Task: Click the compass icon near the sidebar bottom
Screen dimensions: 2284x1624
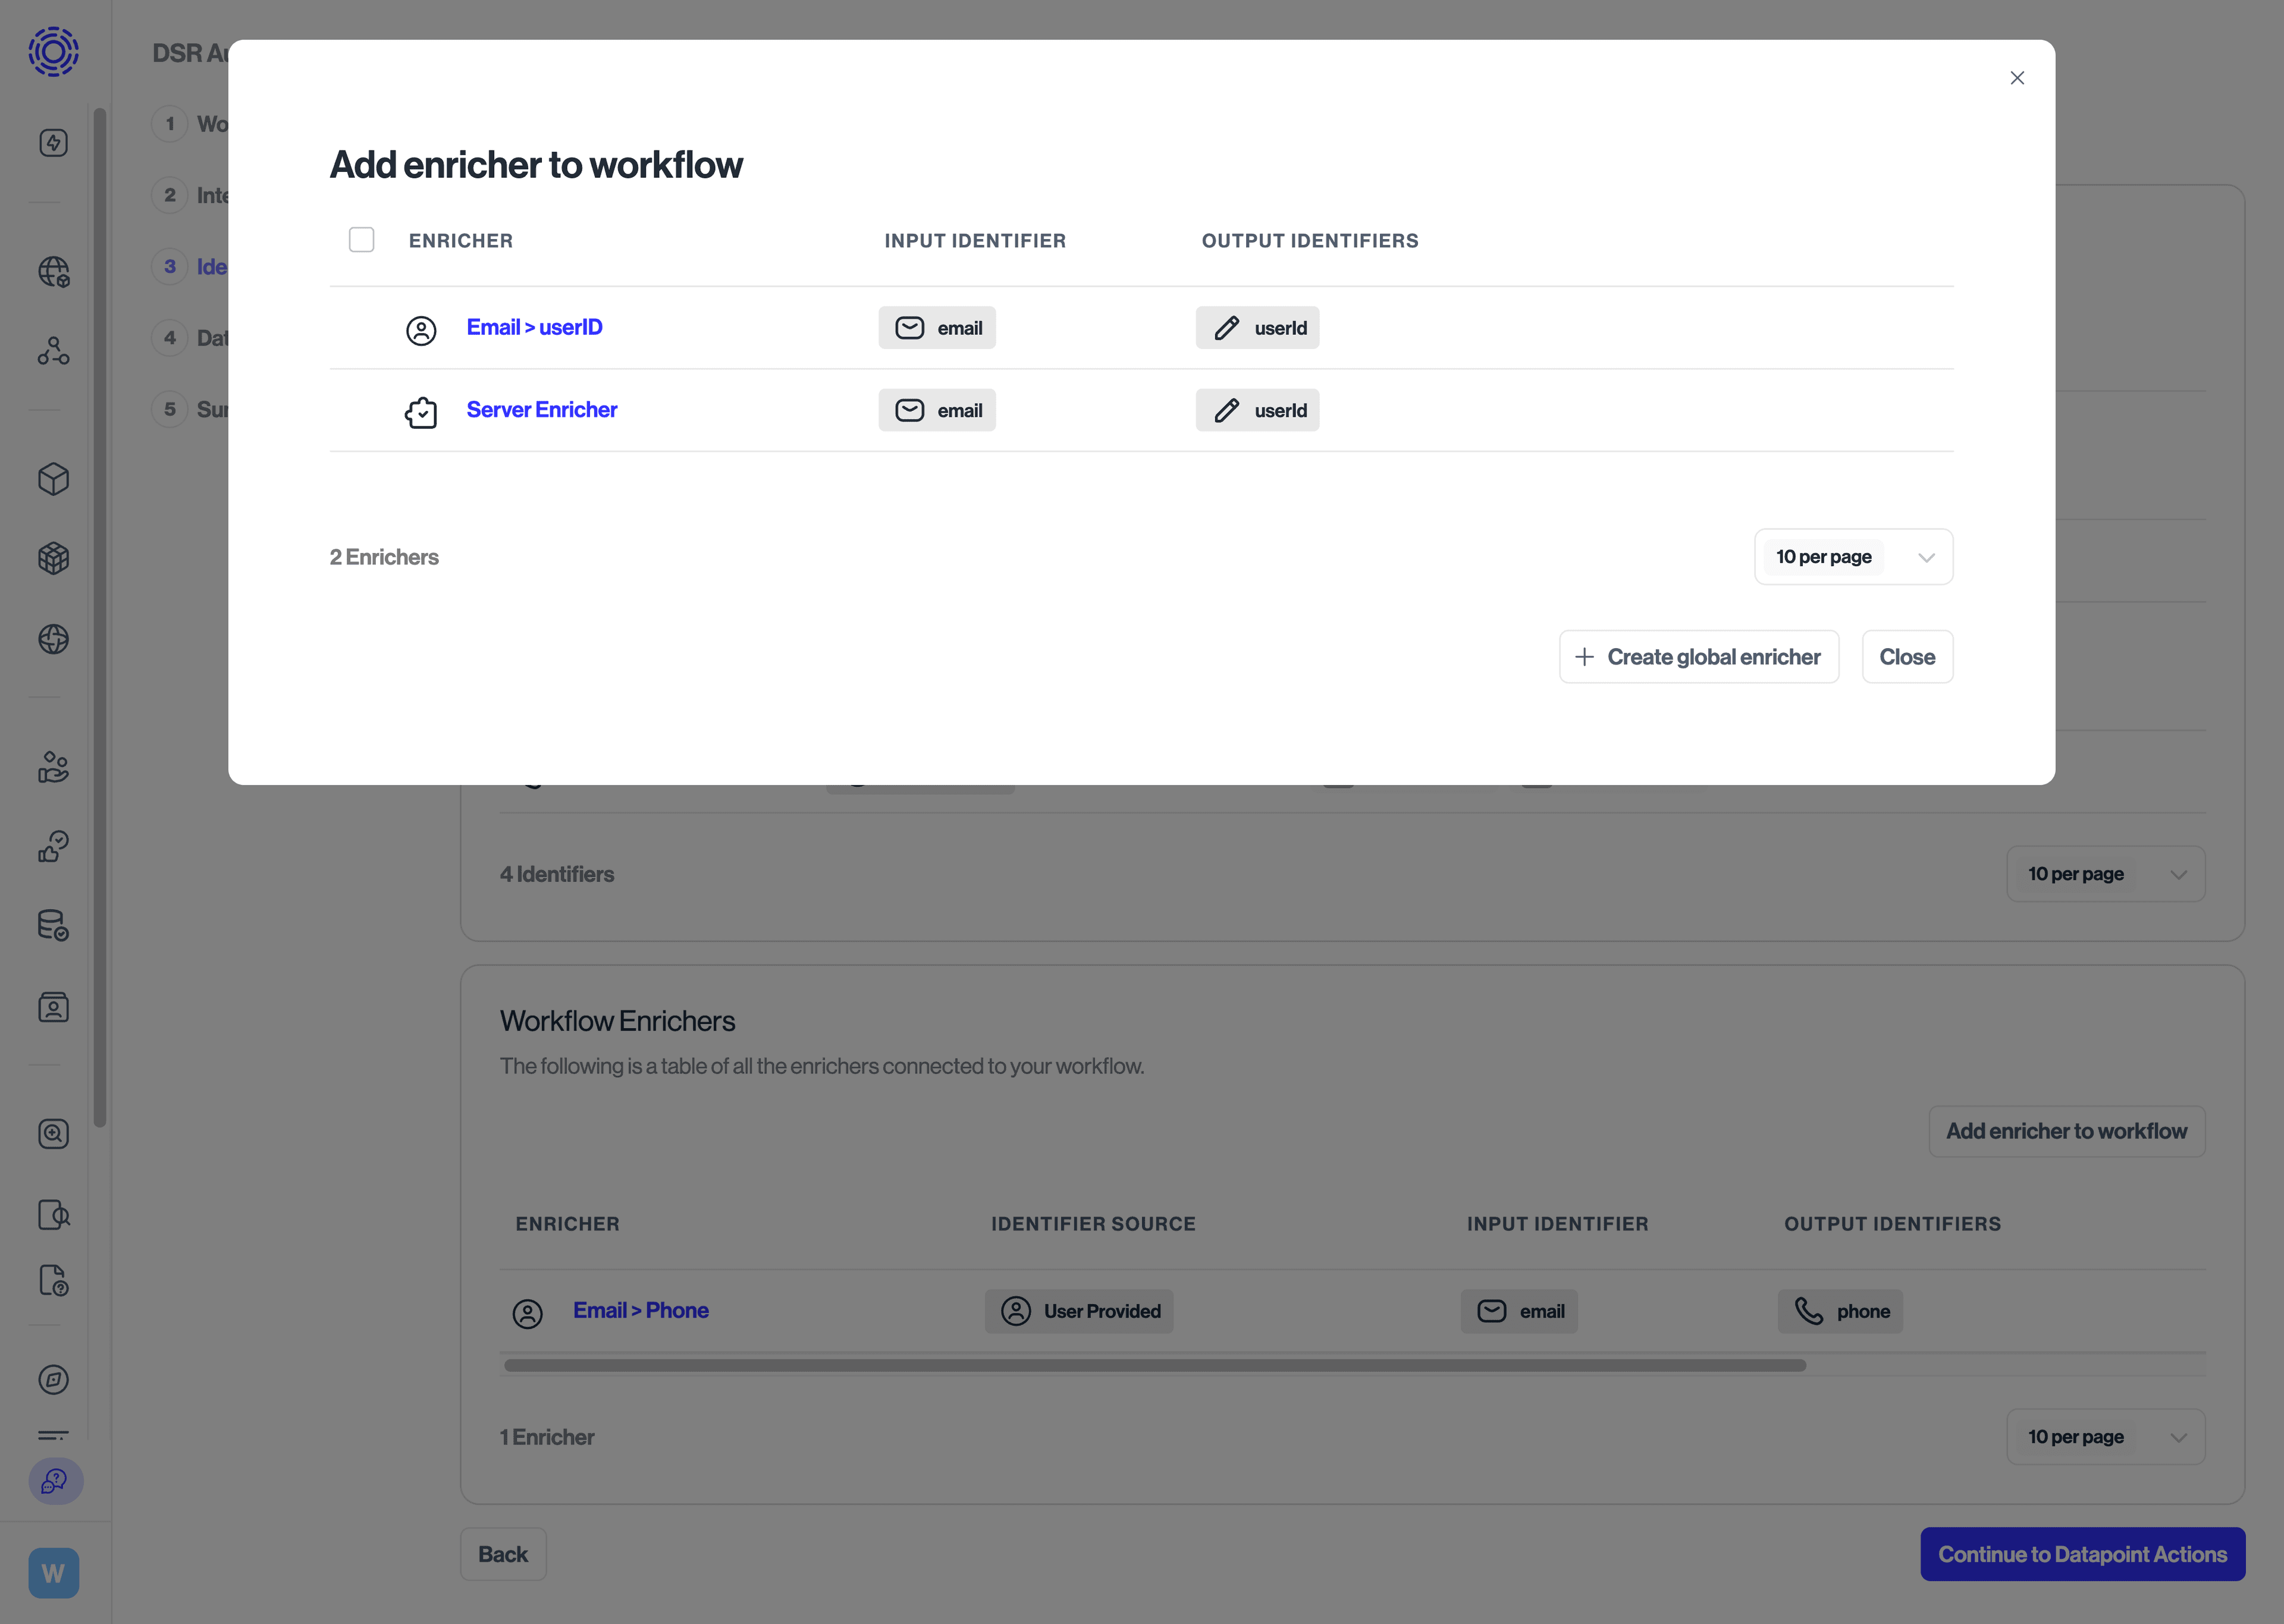Action: click(x=53, y=1380)
